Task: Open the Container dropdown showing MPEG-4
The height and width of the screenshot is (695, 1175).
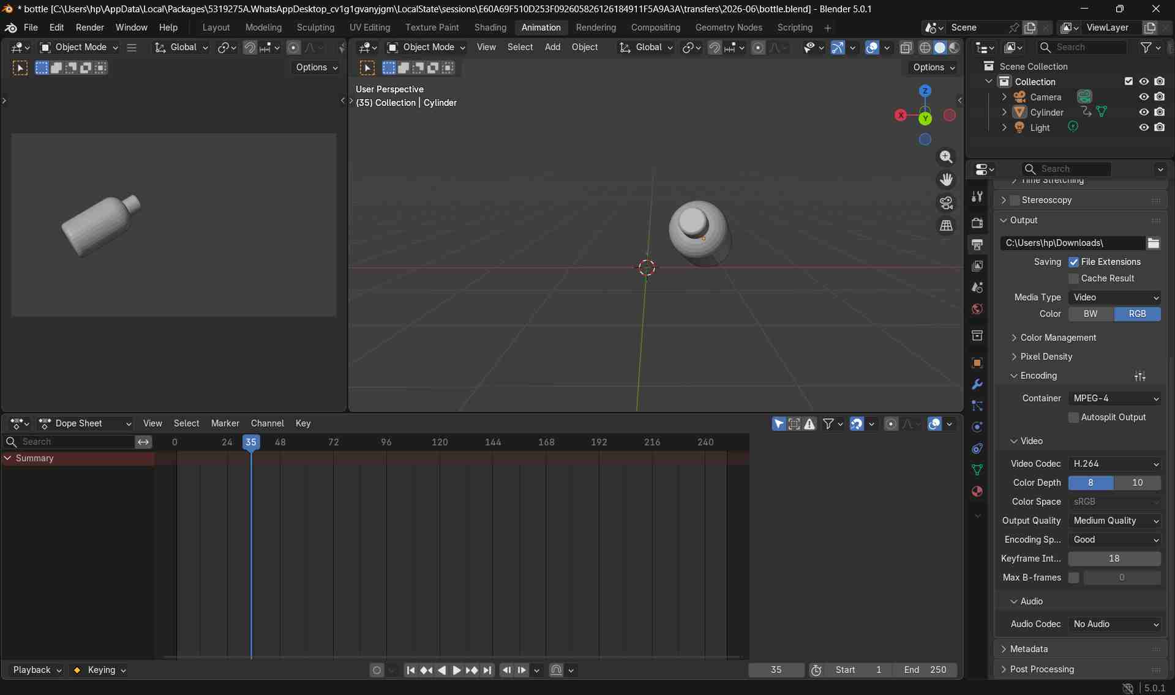Action: click(1114, 398)
